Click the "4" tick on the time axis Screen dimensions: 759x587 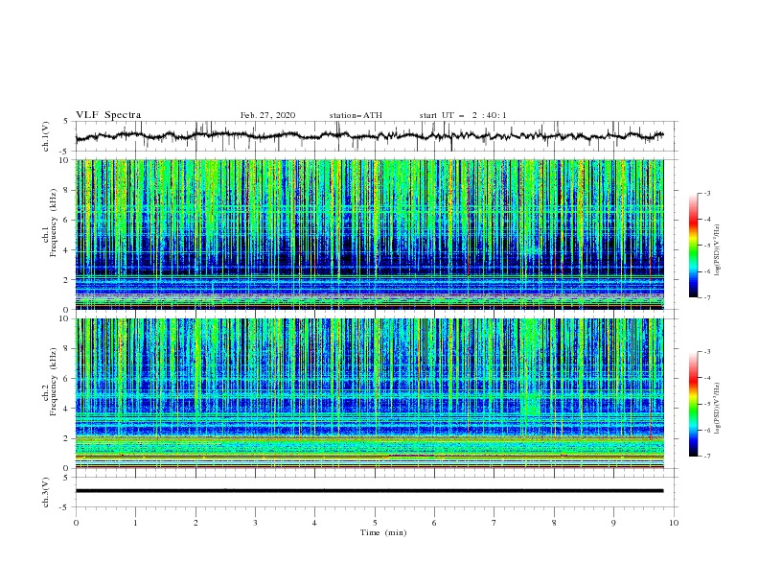pyautogui.click(x=314, y=523)
